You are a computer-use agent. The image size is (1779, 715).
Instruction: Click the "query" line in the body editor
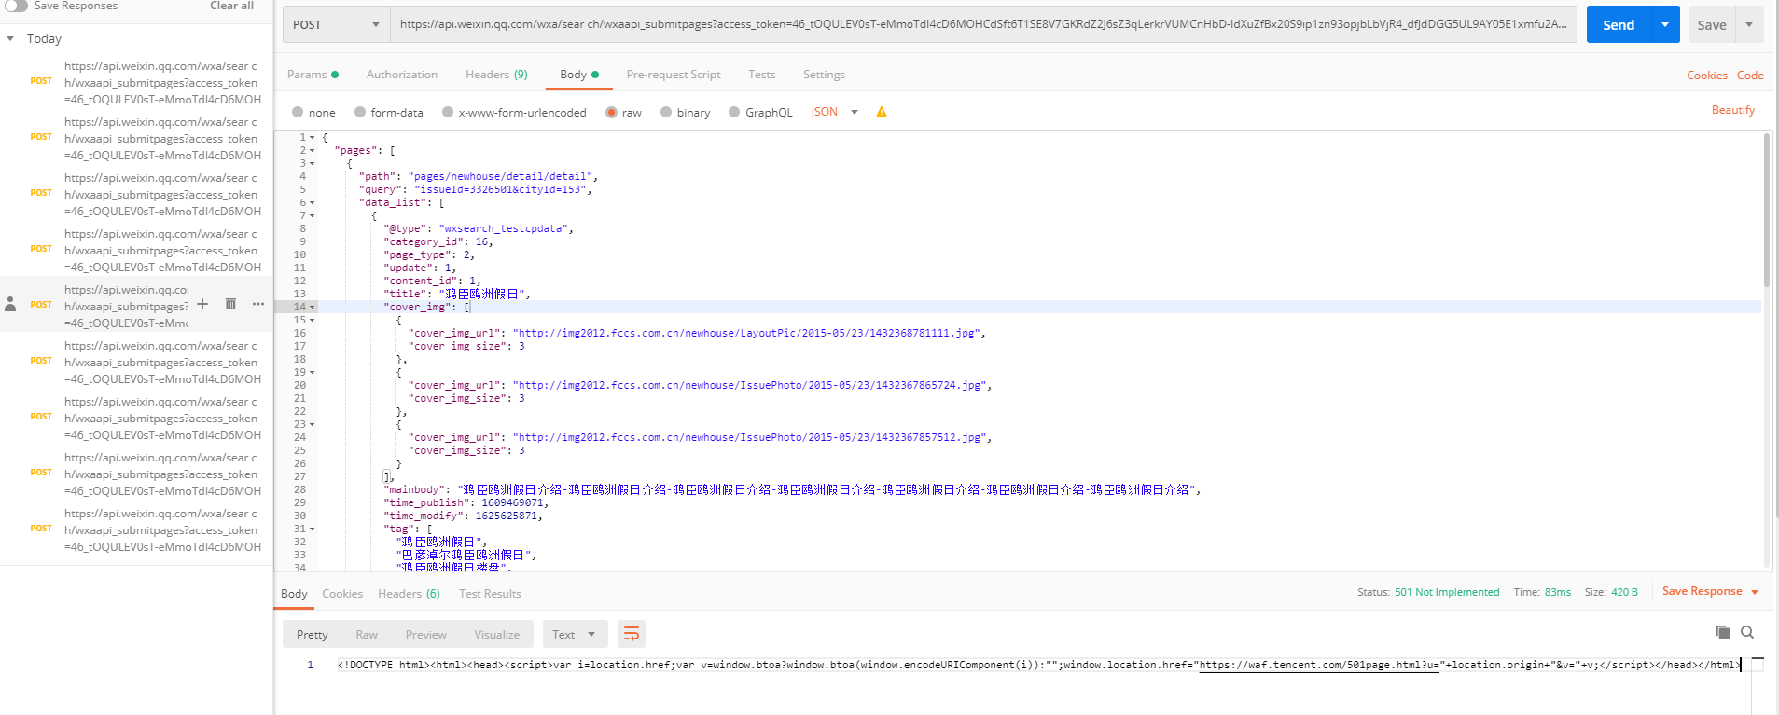click(x=475, y=189)
